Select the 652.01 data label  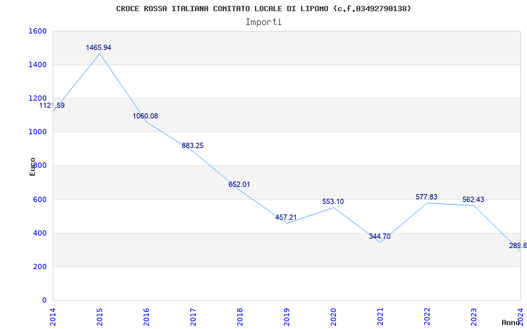[239, 184]
